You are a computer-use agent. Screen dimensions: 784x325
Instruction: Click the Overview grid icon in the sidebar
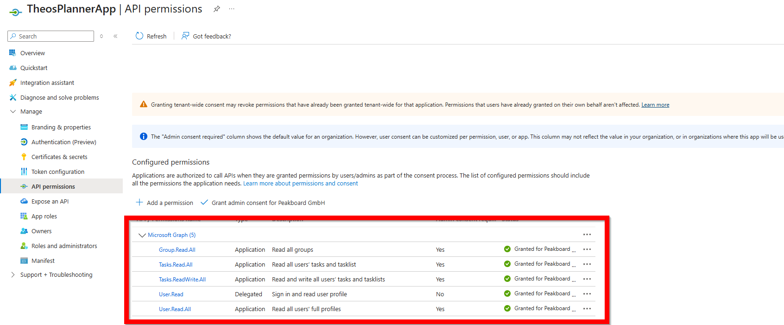pos(13,53)
